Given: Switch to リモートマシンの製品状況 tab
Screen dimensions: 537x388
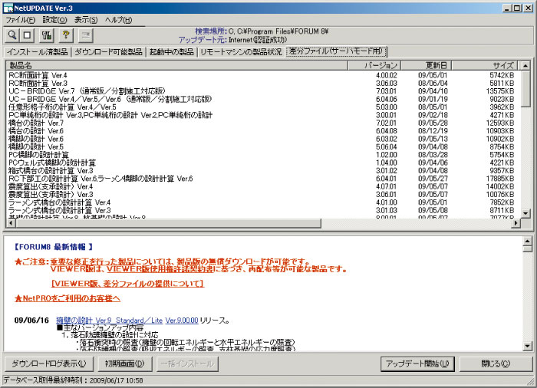Looking at the screenshot, I should [241, 52].
